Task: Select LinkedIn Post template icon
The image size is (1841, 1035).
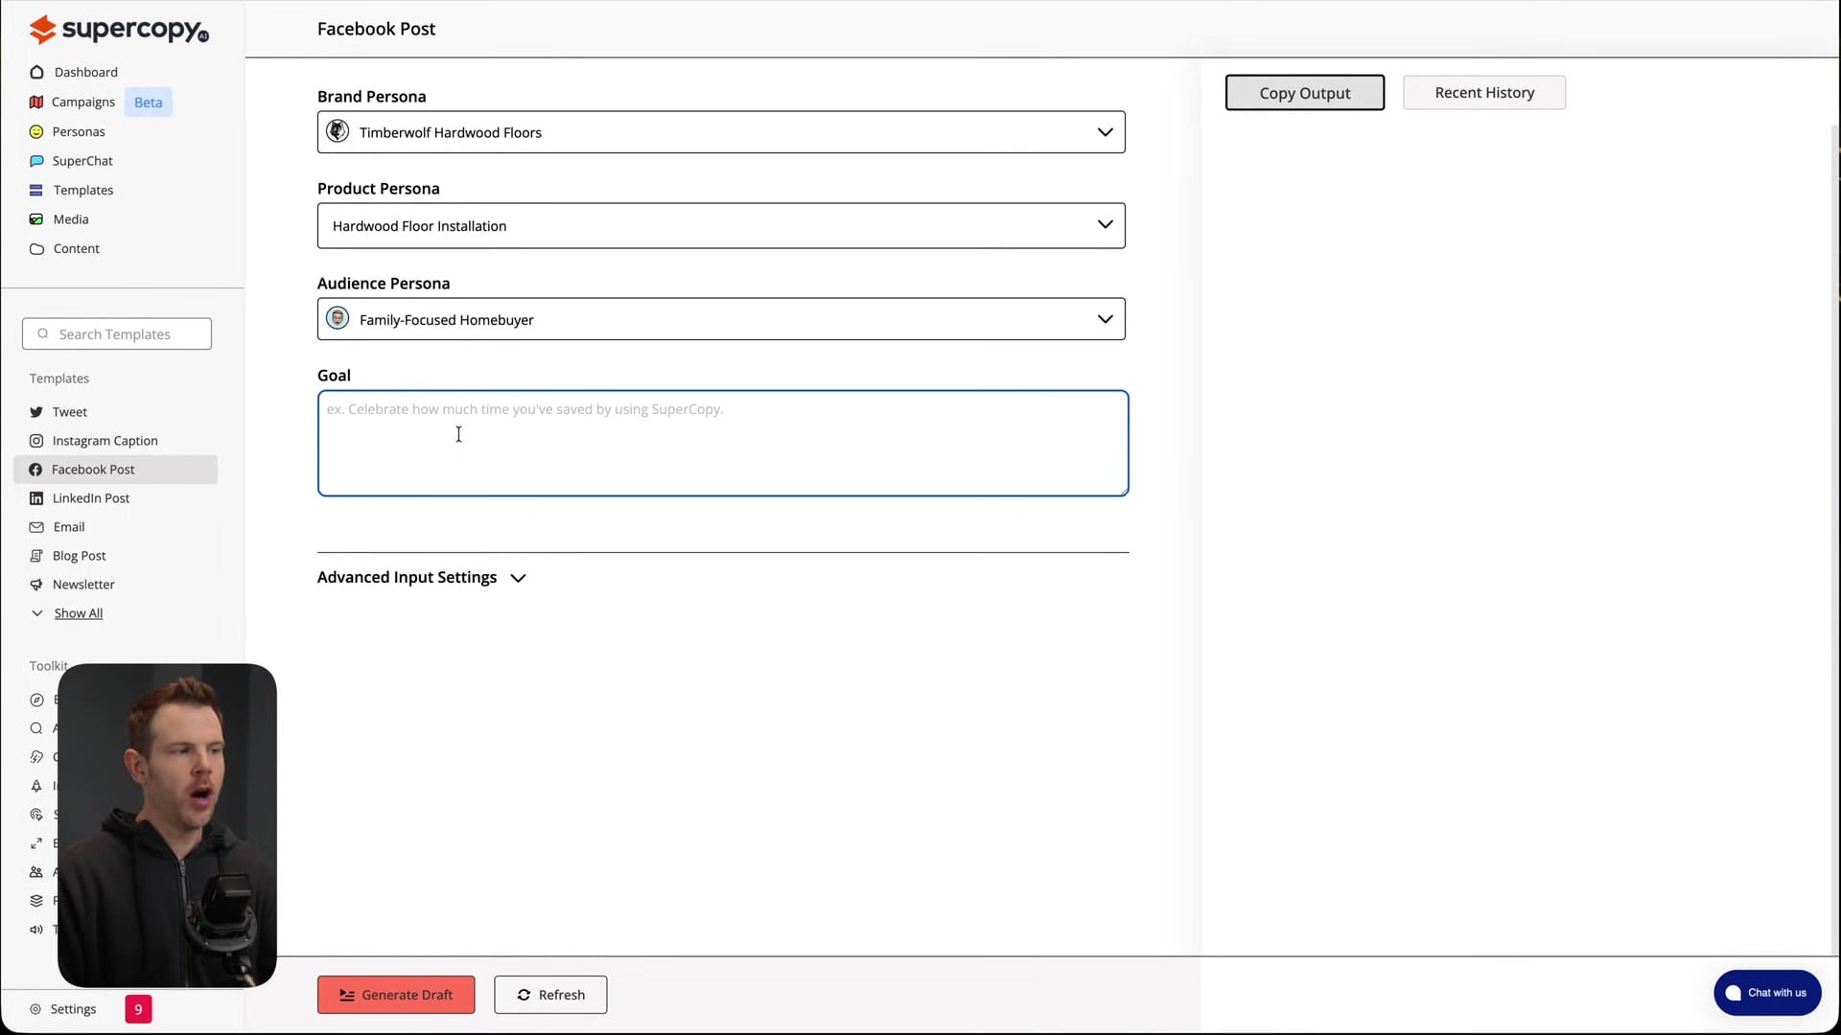Action: [x=36, y=498]
